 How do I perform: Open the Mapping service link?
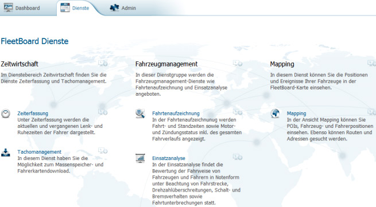coord(296,114)
